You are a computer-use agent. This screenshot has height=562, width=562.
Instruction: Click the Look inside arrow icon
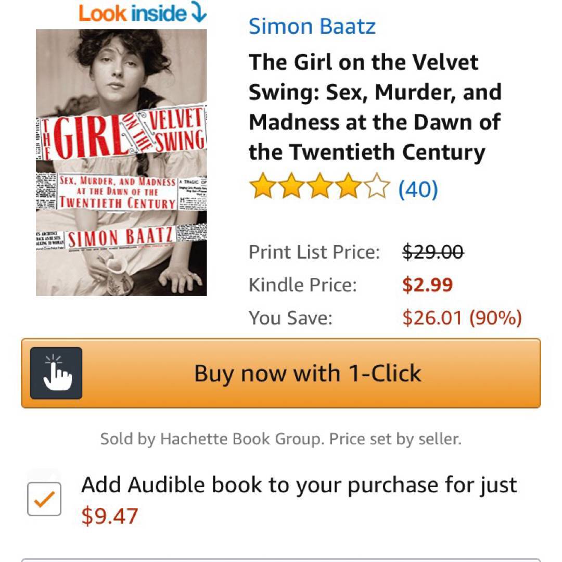198,14
